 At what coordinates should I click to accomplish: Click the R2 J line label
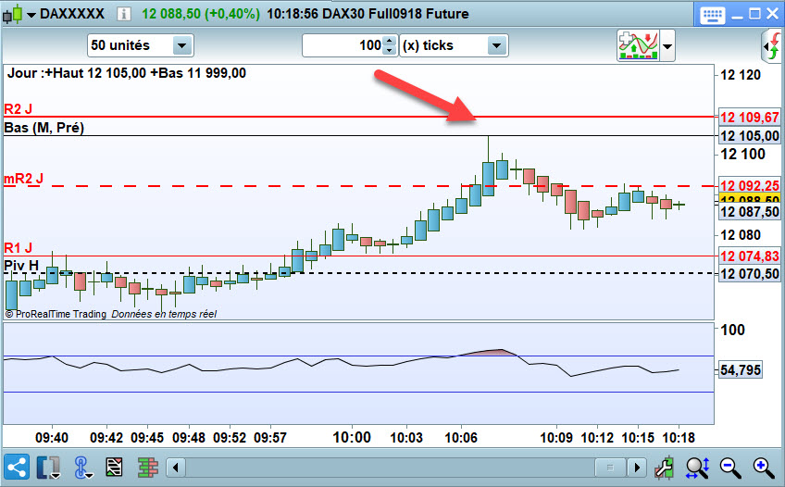point(18,108)
